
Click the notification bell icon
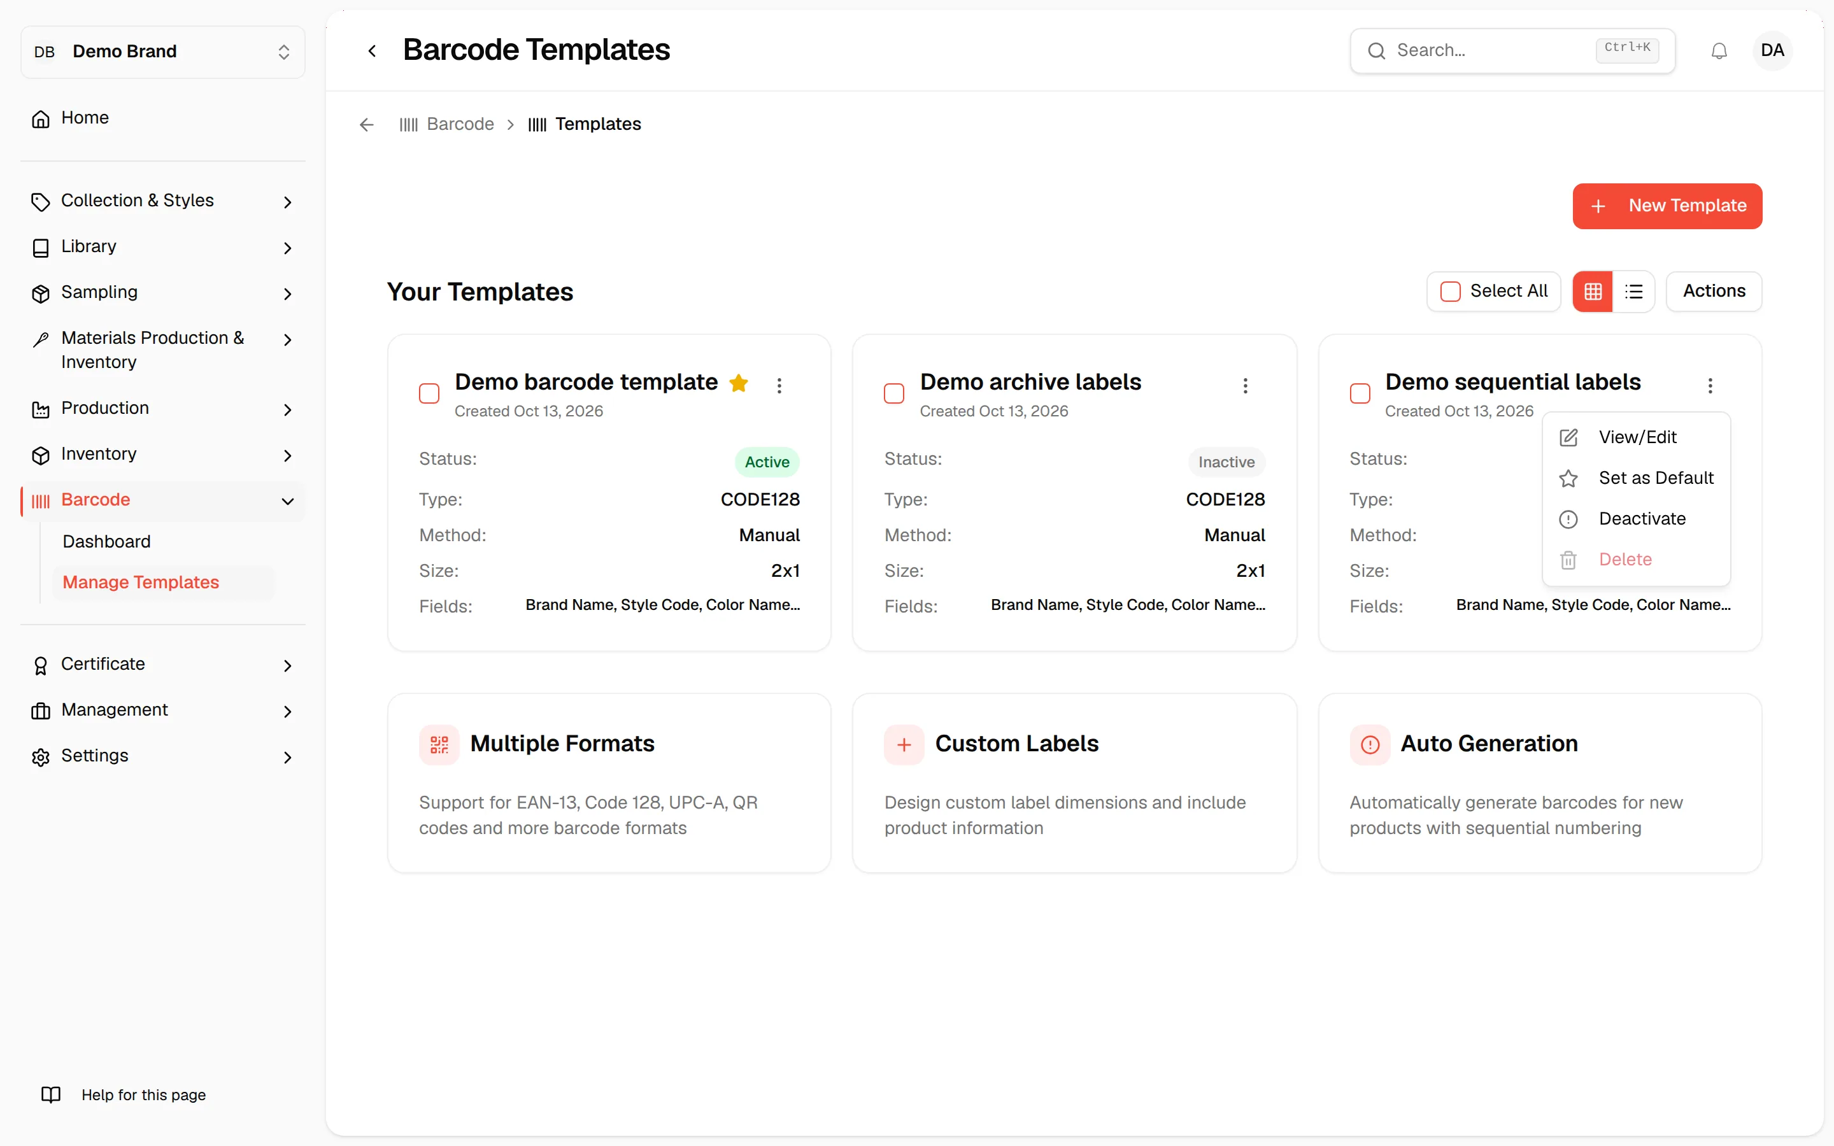pyautogui.click(x=1719, y=51)
